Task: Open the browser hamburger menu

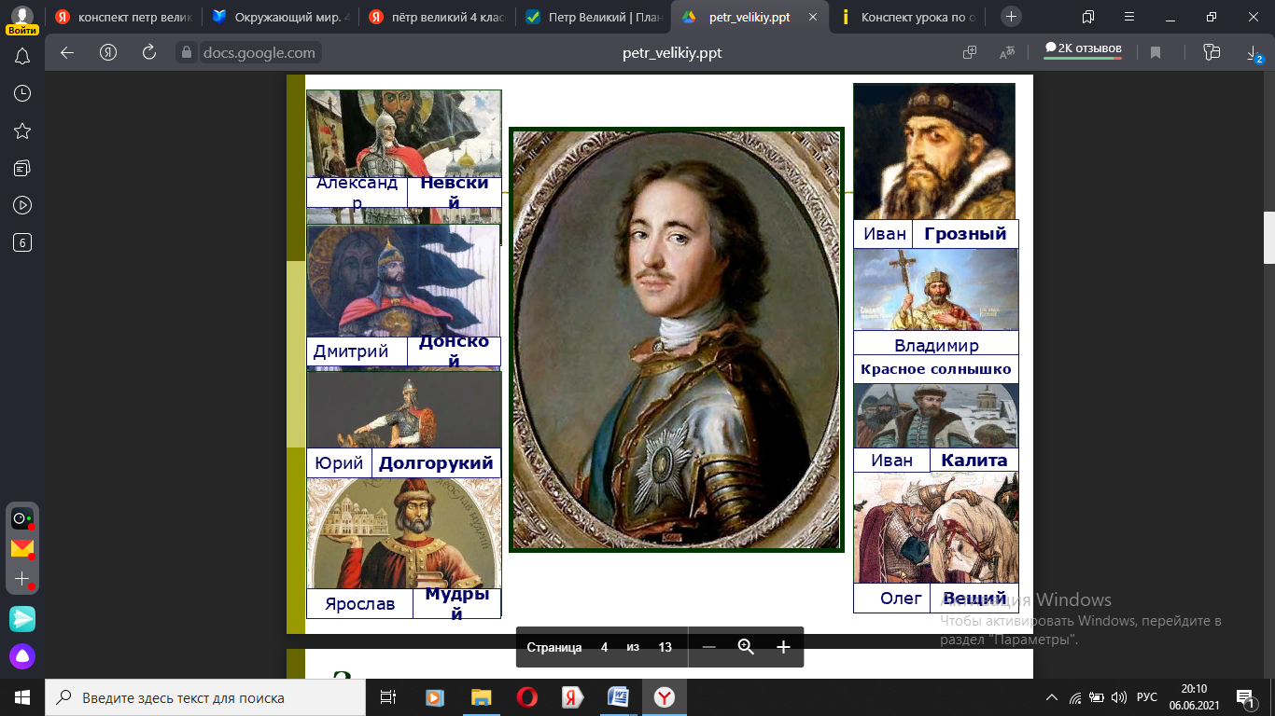Action: (1130, 17)
